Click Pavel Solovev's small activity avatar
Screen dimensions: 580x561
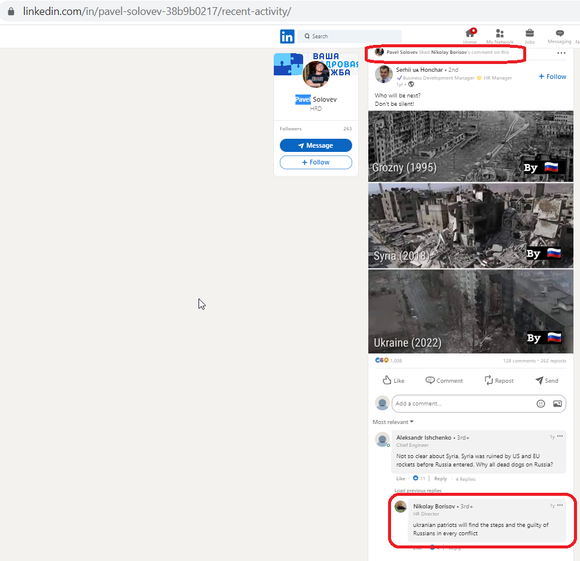click(x=379, y=52)
